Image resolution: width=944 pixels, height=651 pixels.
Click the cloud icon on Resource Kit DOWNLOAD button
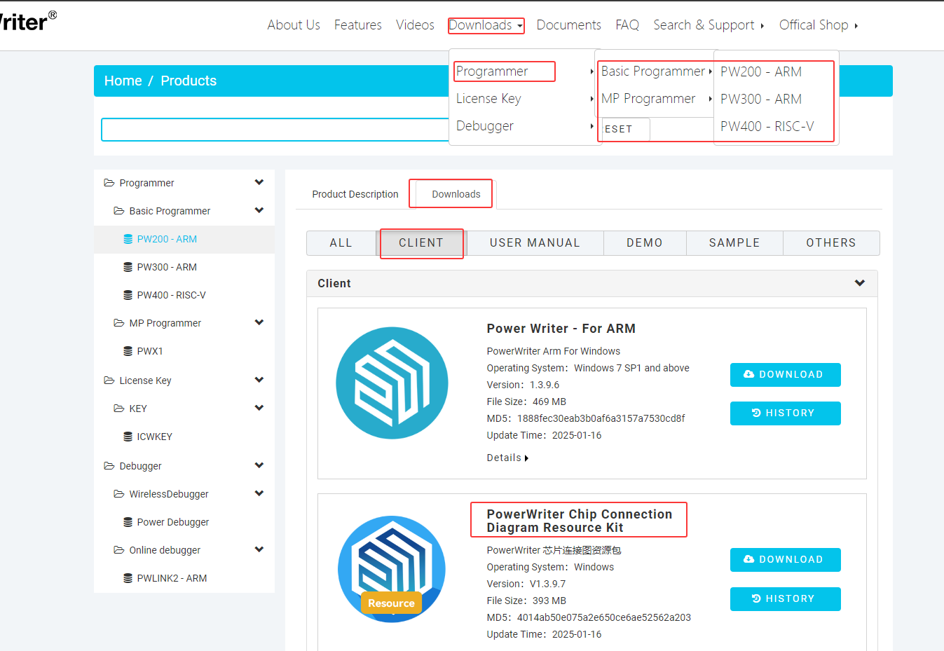(749, 559)
